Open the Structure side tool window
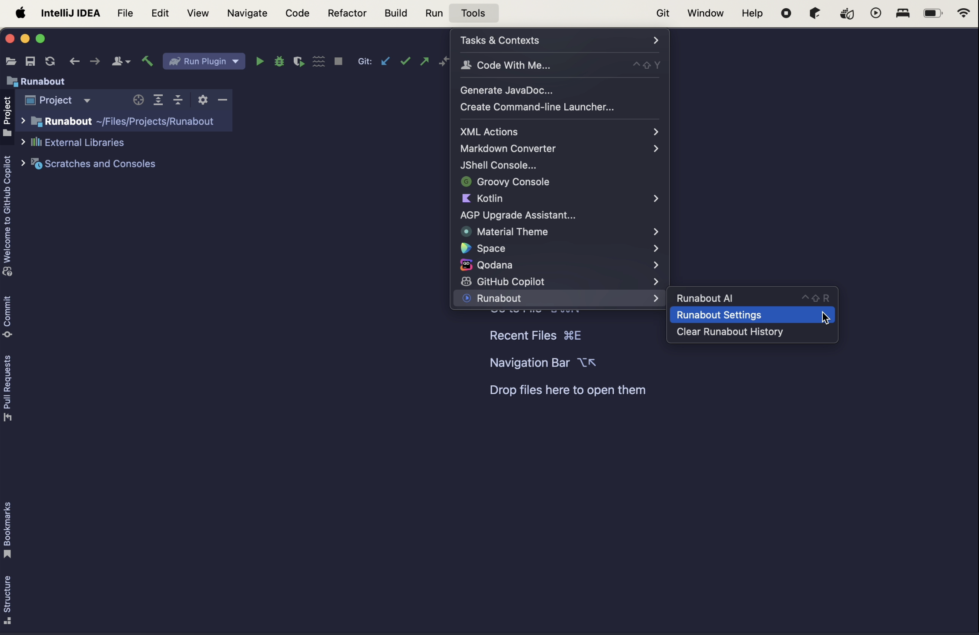The width and height of the screenshot is (979, 635). [7, 600]
